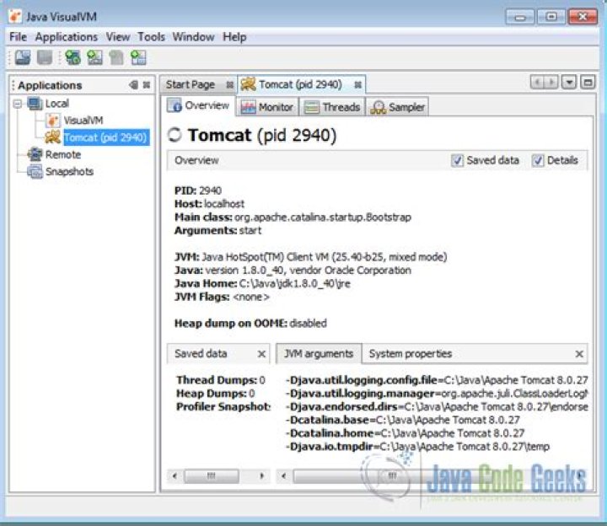The height and width of the screenshot is (526, 607).
Task: Click the Tomcat cat icon in tree
Action: (x=52, y=137)
